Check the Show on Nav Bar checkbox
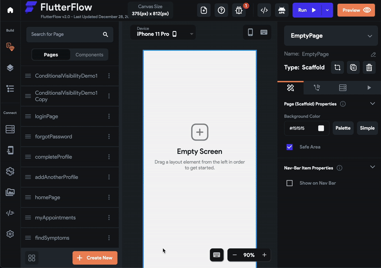Viewport: 381px width, 268px height. pos(290,183)
